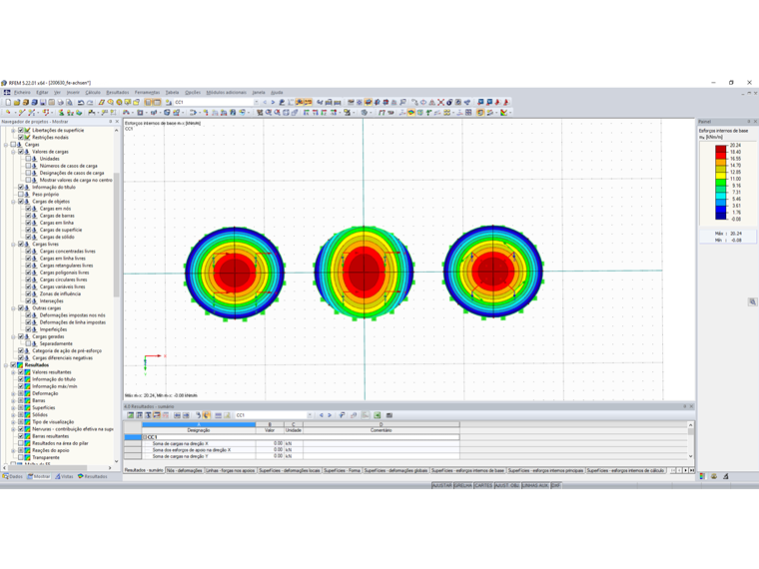Collapse the Outras cargas node
Viewport: 759px width, 569px height.
(x=14, y=308)
